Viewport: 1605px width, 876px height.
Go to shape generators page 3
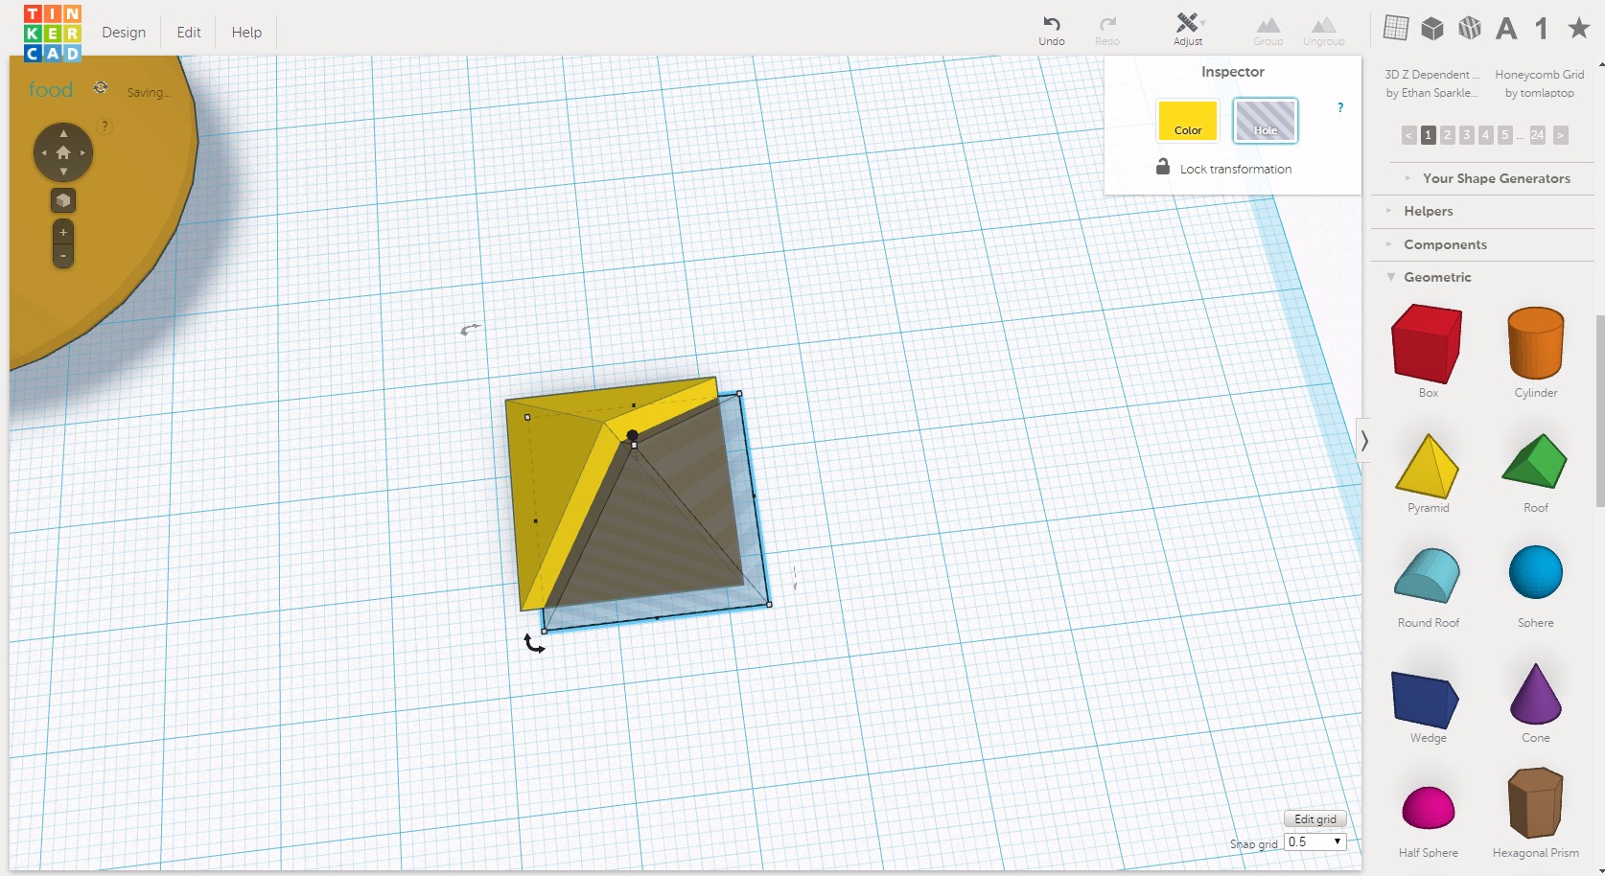(x=1466, y=135)
